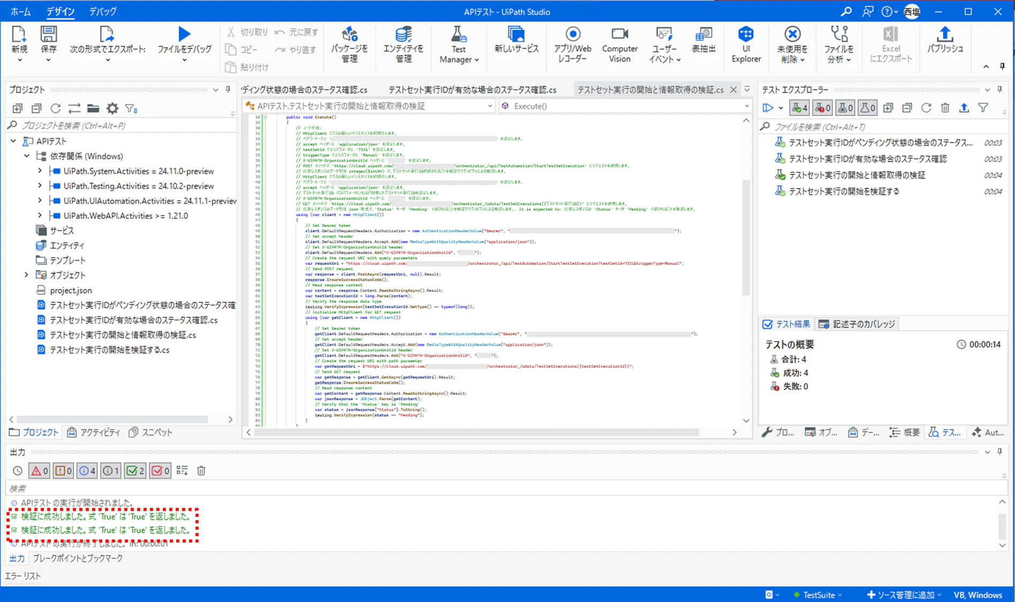Open project.json file in tree

click(71, 290)
